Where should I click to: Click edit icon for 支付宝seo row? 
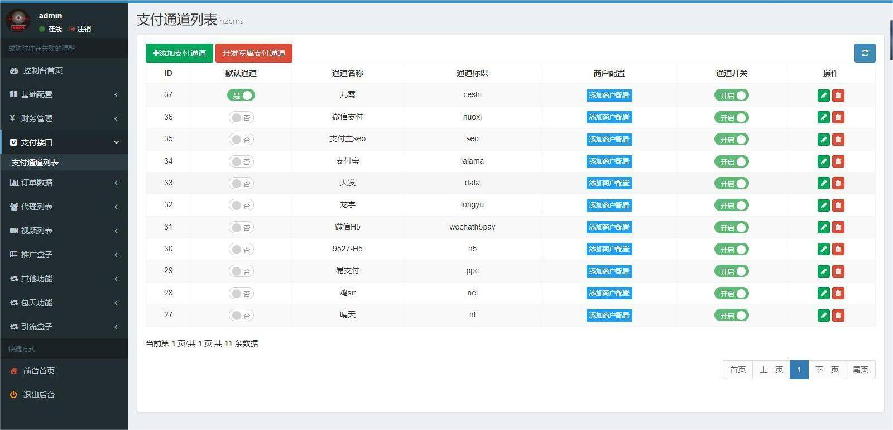tap(823, 139)
